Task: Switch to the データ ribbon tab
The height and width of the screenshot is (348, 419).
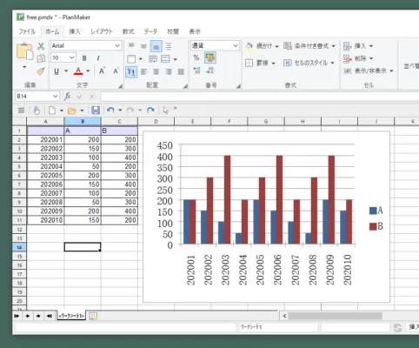Action: (x=150, y=31)
